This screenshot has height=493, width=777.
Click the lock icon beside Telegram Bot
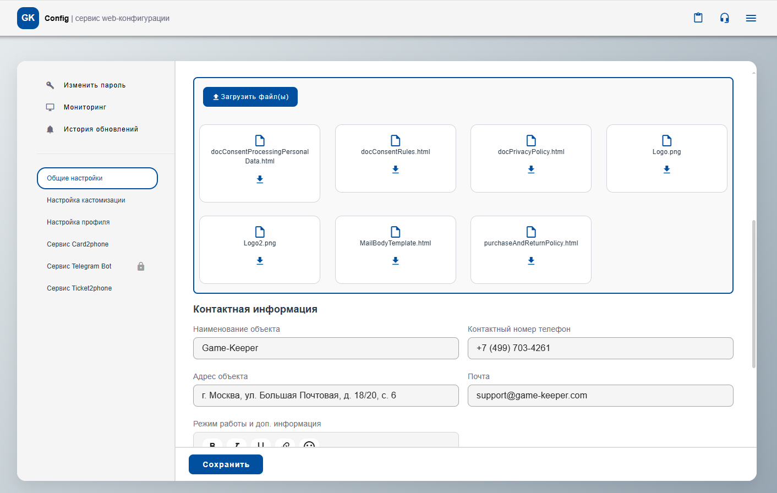point(141,266)
